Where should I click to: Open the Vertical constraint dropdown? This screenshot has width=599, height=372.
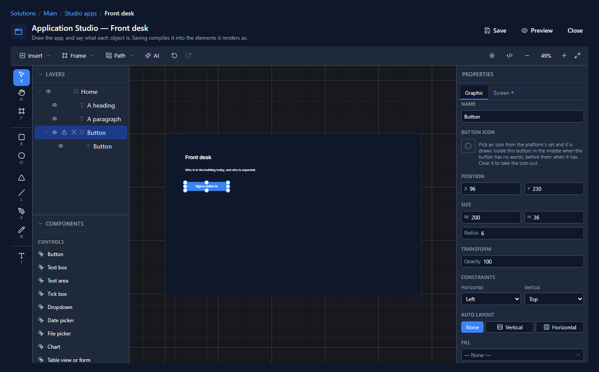click(554, 299)
